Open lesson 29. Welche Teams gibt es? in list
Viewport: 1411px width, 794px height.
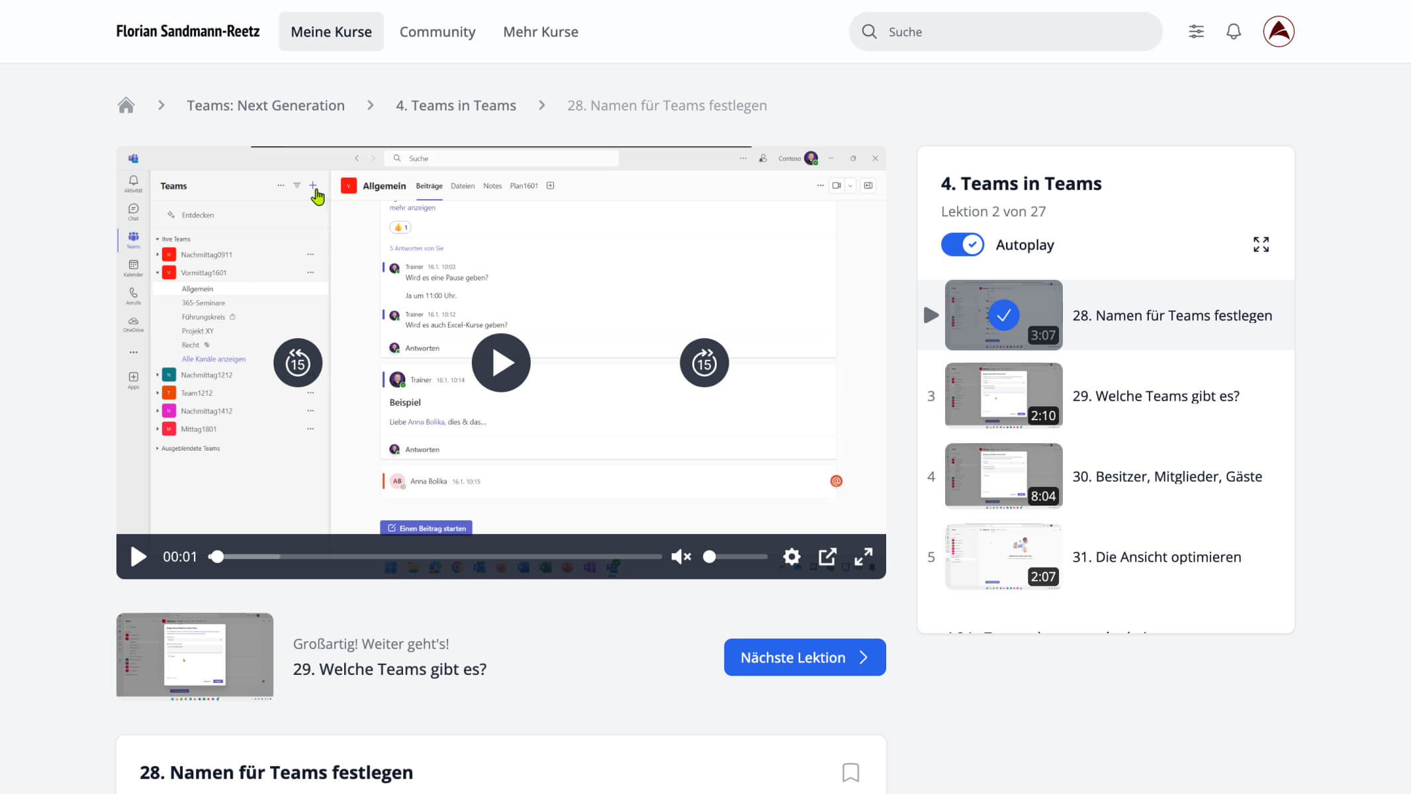[x=1156, y=396]
